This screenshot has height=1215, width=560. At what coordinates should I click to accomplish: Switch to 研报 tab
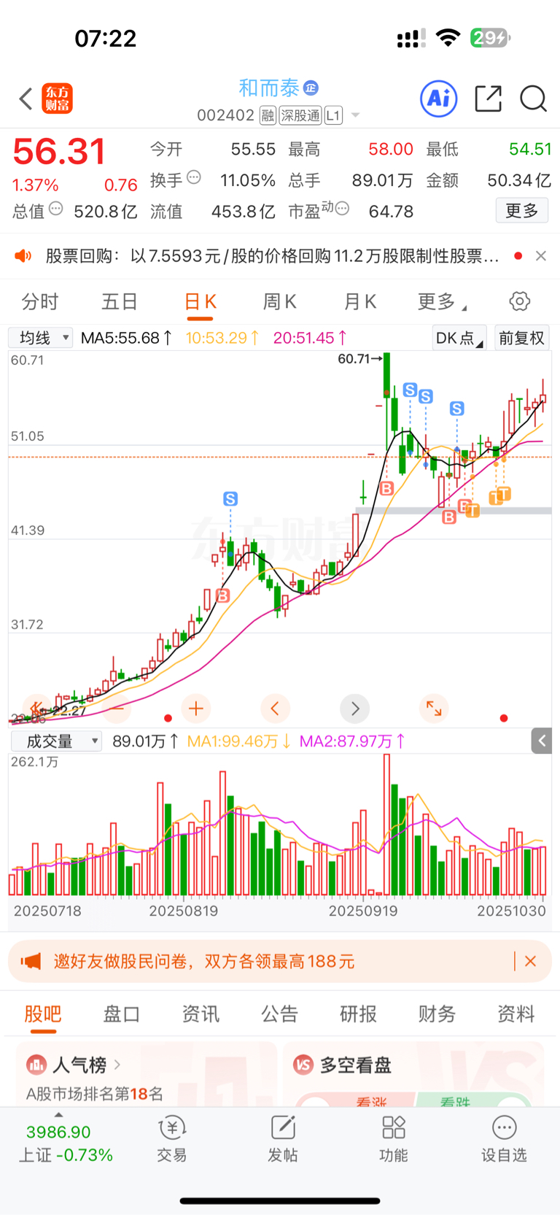click(x=358, y=1014)
